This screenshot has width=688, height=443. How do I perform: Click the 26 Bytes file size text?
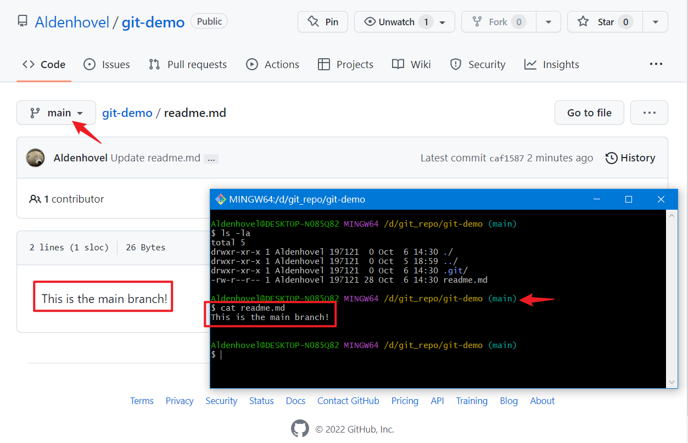pyautogui.click(x=146, y=248)
